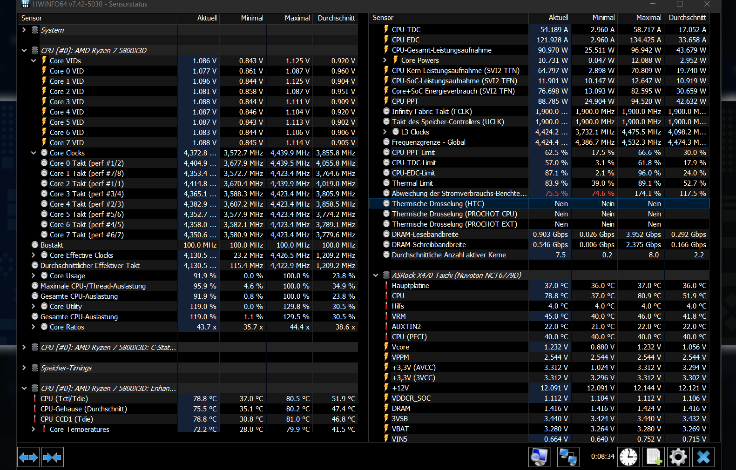Screen dimensions: 736x470
Task: Select the Durchschnittlicher Effektiver Takt row
Action: (188, 265)
